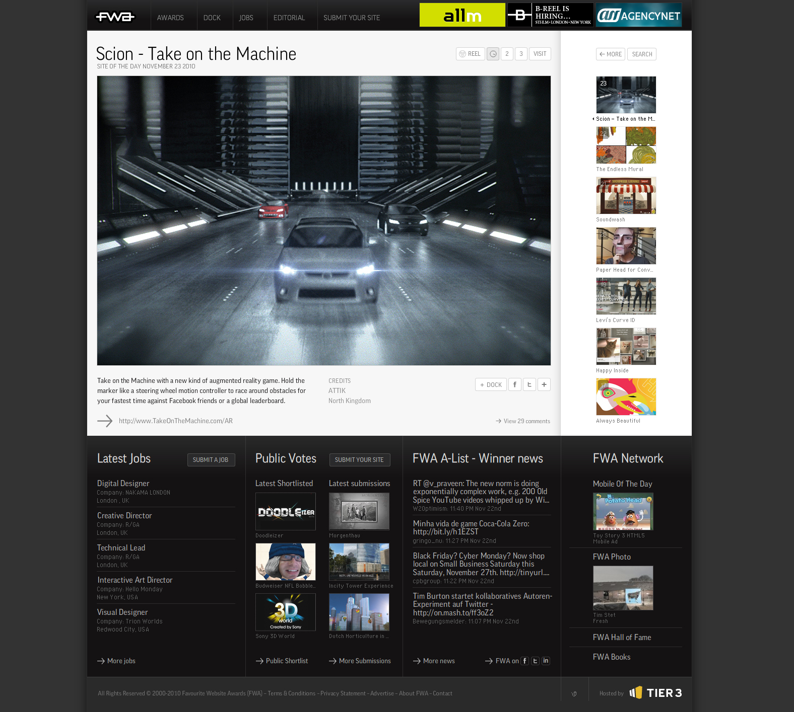Open the B-Reel is hiring banner
The width and height of the screenshot is (794, 712).
[550, 15]
